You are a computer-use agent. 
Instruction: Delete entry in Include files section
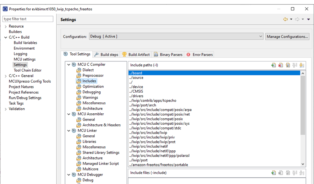click(281, 173)
